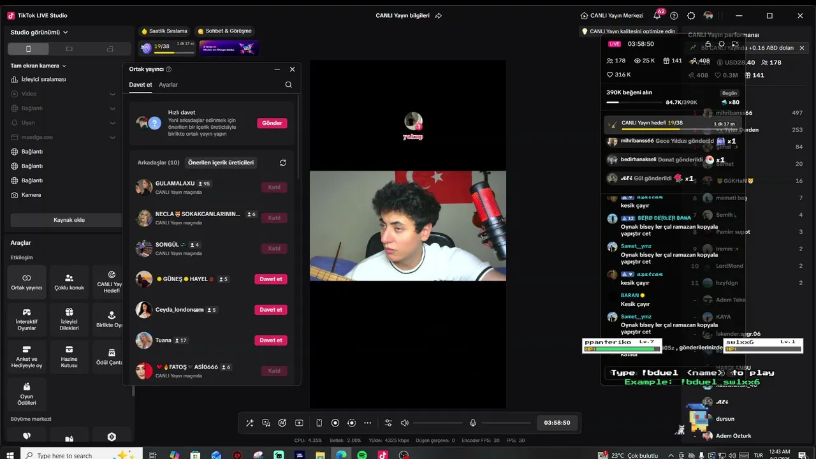The height and width of the screenshot is (459, 816).
Task: Open the notifications bell with 62 badge
Action: 657,15
